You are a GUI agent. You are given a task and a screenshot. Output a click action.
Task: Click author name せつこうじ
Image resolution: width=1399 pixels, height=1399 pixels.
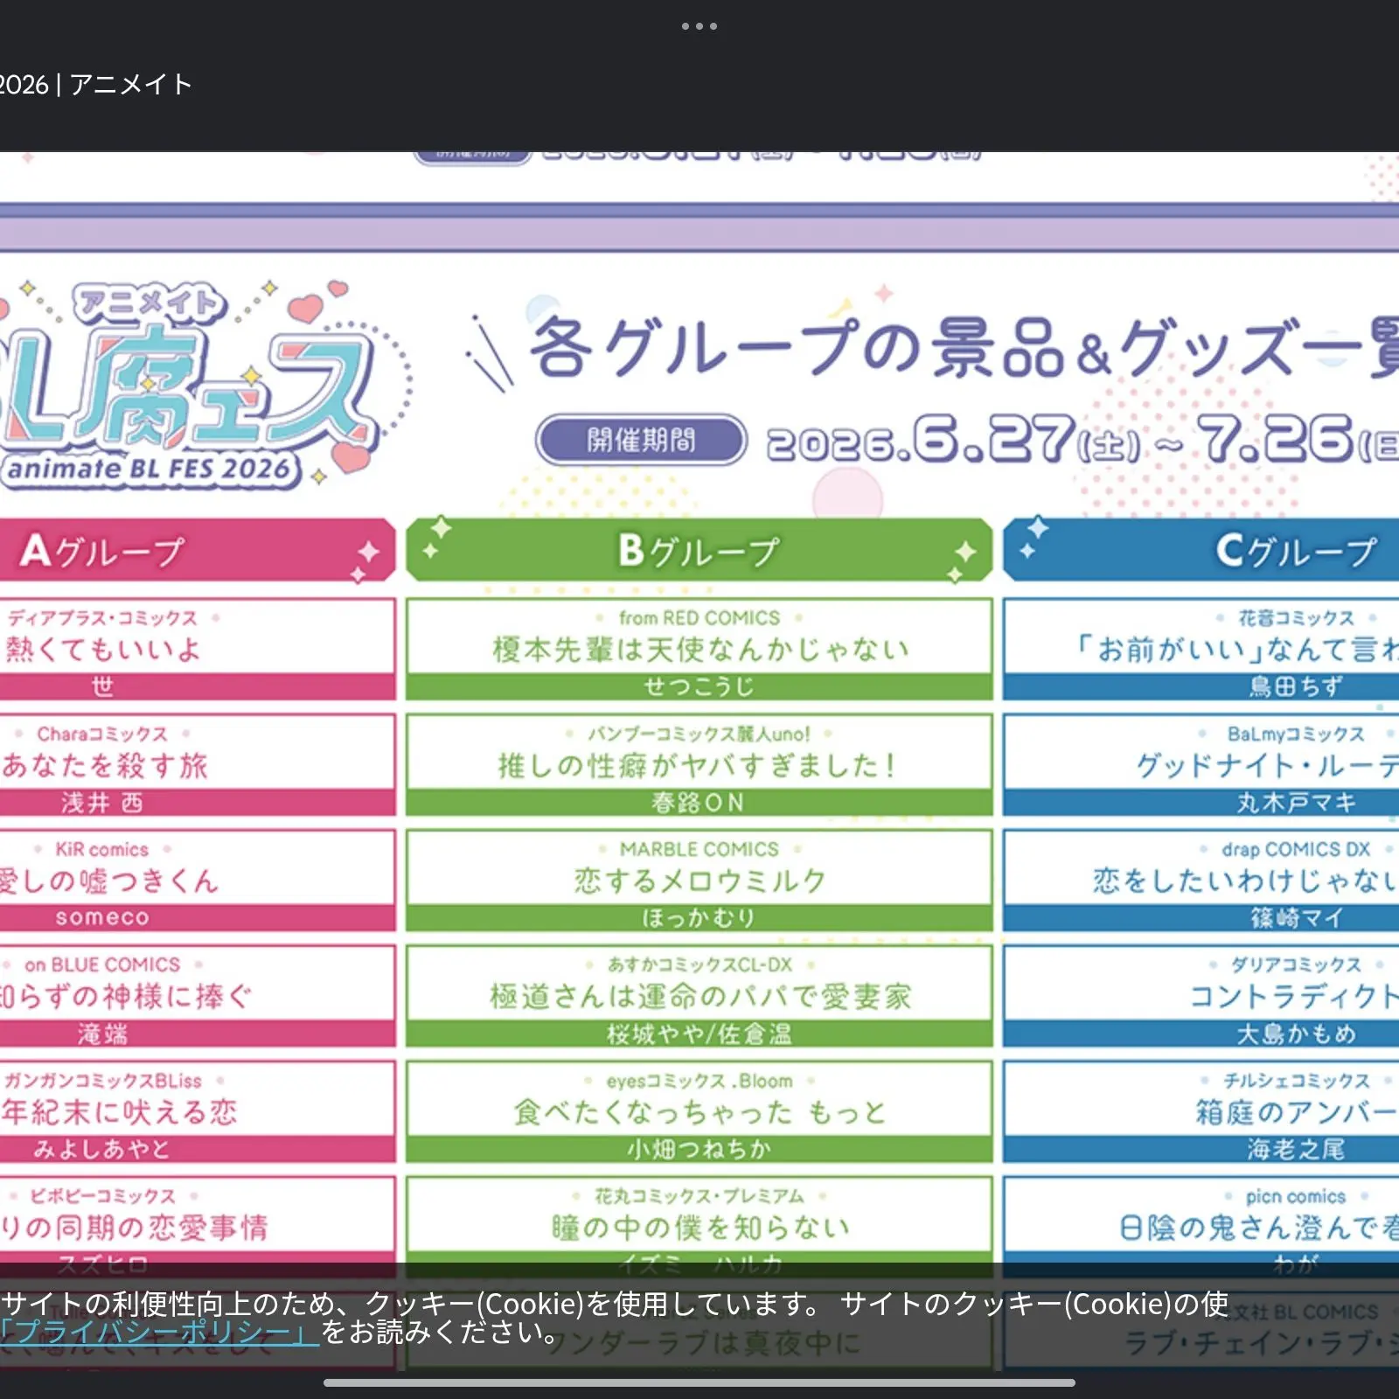[x=699, y=686]
